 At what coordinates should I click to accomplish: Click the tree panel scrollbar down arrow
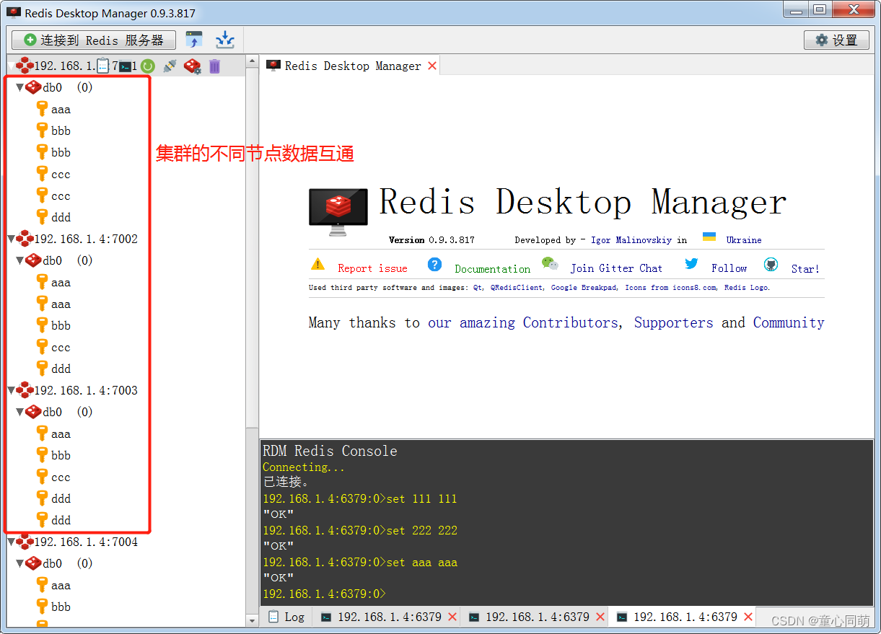pyautogui.click(x=252, y=620)
